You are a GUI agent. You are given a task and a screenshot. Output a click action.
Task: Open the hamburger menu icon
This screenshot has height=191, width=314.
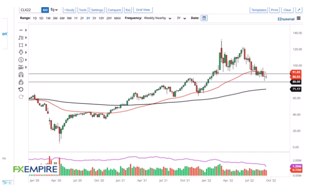(299, 18)
